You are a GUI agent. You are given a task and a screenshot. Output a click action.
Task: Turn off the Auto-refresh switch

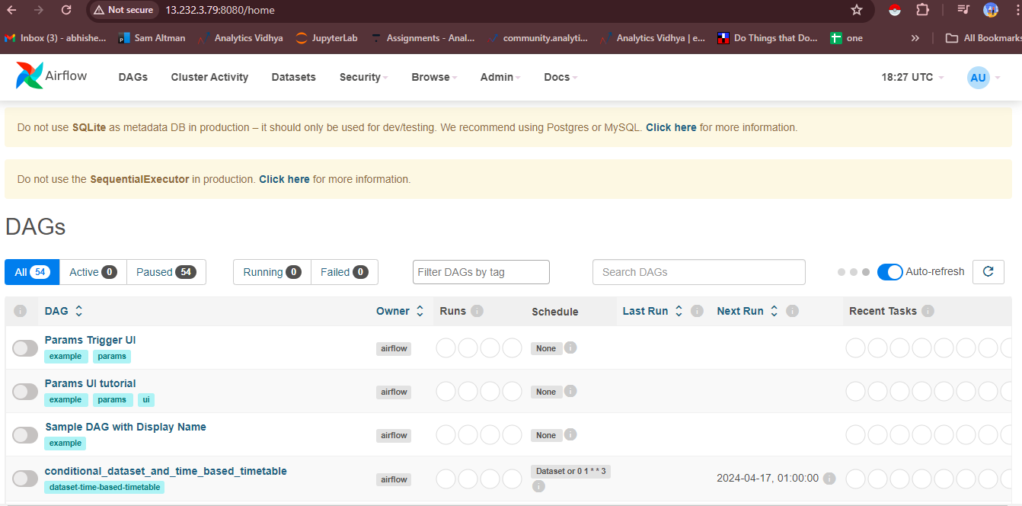890,272
